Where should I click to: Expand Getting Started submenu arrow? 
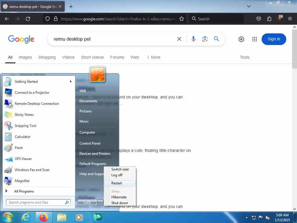(71, 82)
